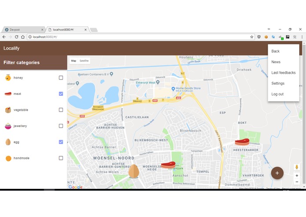Open News from the dropdown menu
Image resolution: width=306 pixels, height=217 pixels.
(x=284, y=62)
